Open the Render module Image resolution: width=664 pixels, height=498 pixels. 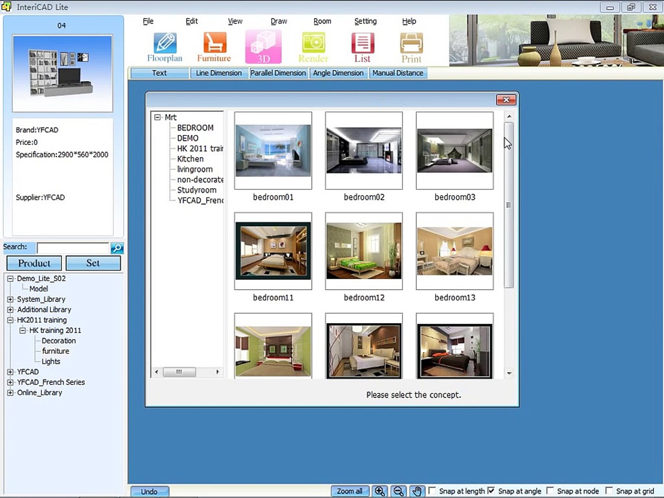pos(313,47)
